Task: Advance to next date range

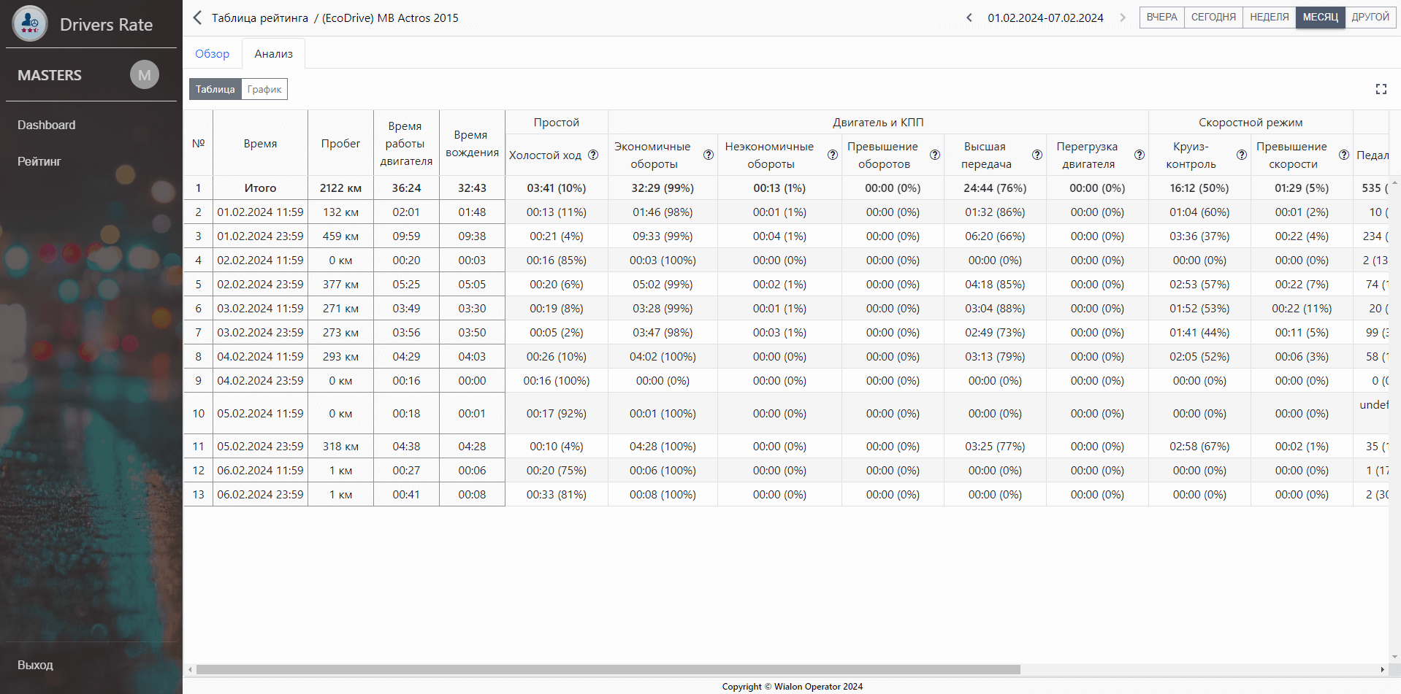Action: click(1123, 18)
